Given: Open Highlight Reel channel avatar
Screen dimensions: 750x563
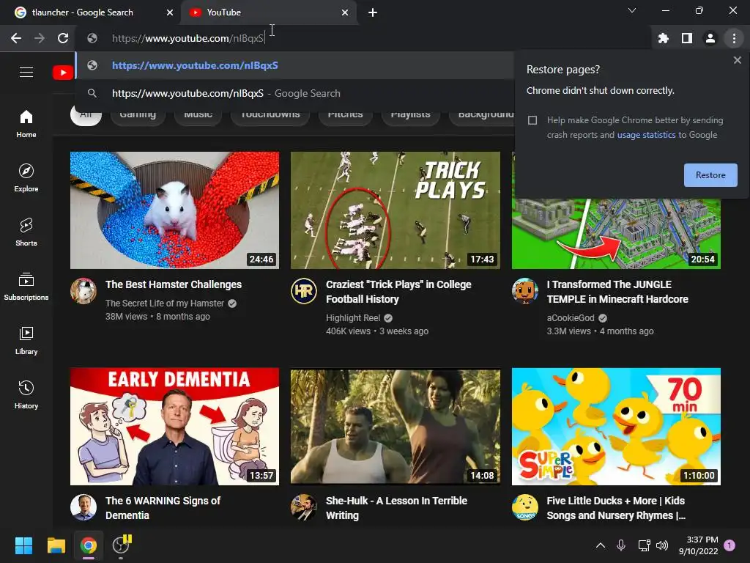Looking at the screenshot, I should (304, 290).
